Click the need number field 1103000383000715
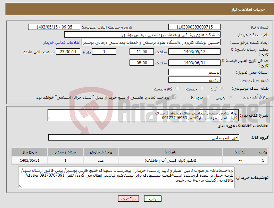 click(194, 27)
